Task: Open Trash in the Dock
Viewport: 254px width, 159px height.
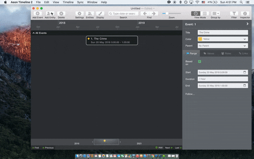Action: (177, 156)
